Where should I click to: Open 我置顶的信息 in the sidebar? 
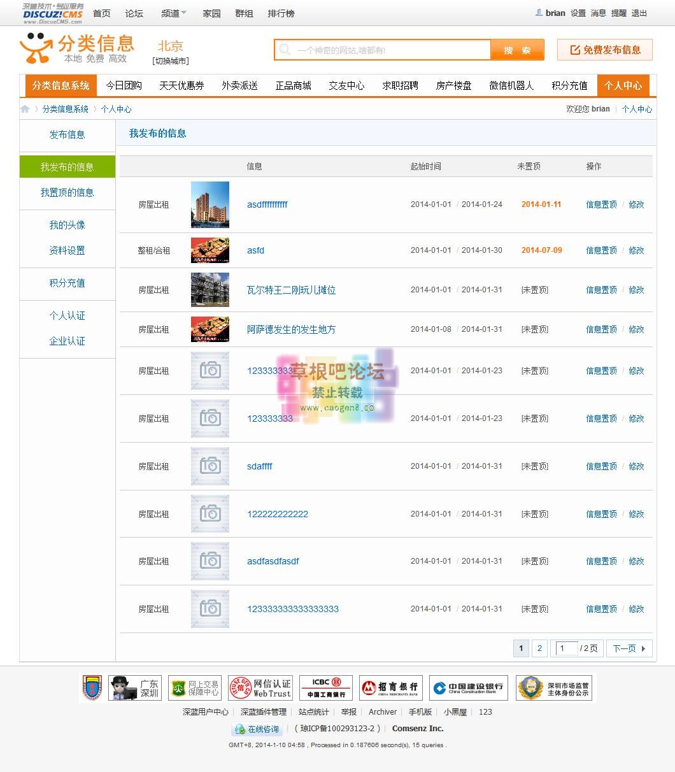(x=67, y=193)
